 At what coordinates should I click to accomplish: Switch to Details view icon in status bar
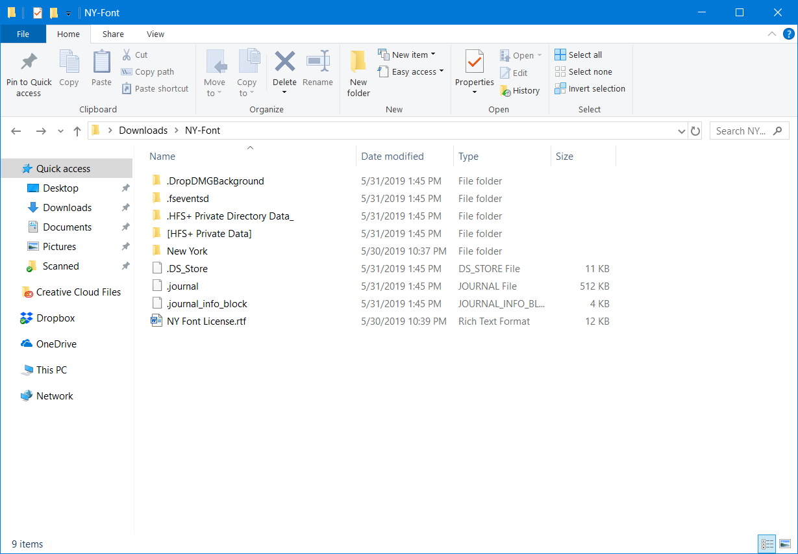[767, 544]
